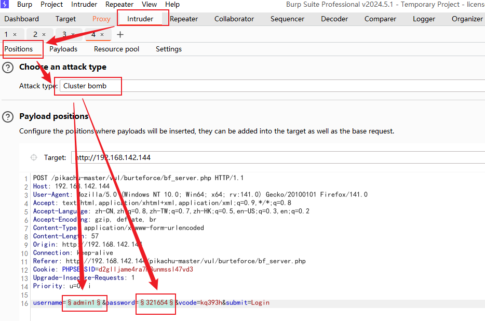
Task: Select the Intruder tool tab
Action: (140, 19)
